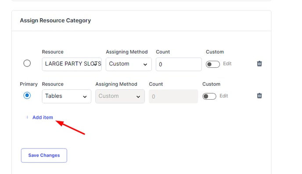302x174 pixels.
Task: Click Edit in the Tables row
Action: pyautogui.click(x=223, y=96)
